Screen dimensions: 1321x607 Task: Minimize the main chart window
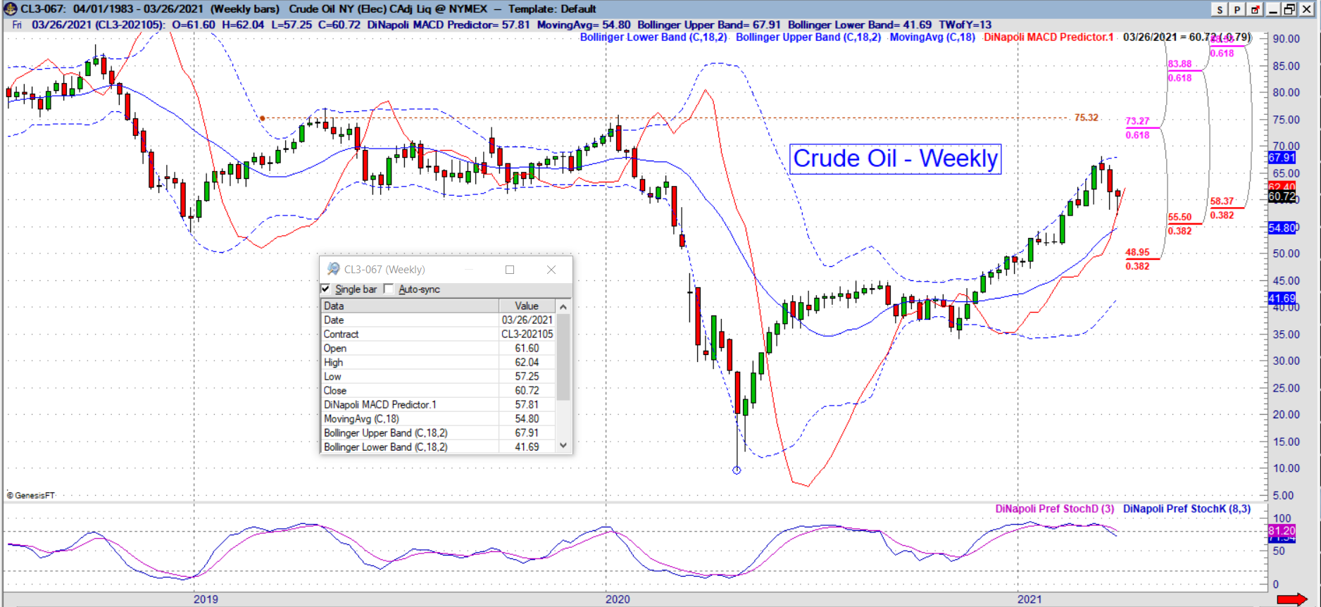click(1273, 9)
